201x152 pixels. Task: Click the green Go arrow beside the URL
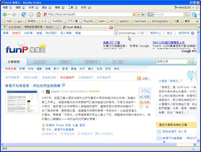click(143, 15)
